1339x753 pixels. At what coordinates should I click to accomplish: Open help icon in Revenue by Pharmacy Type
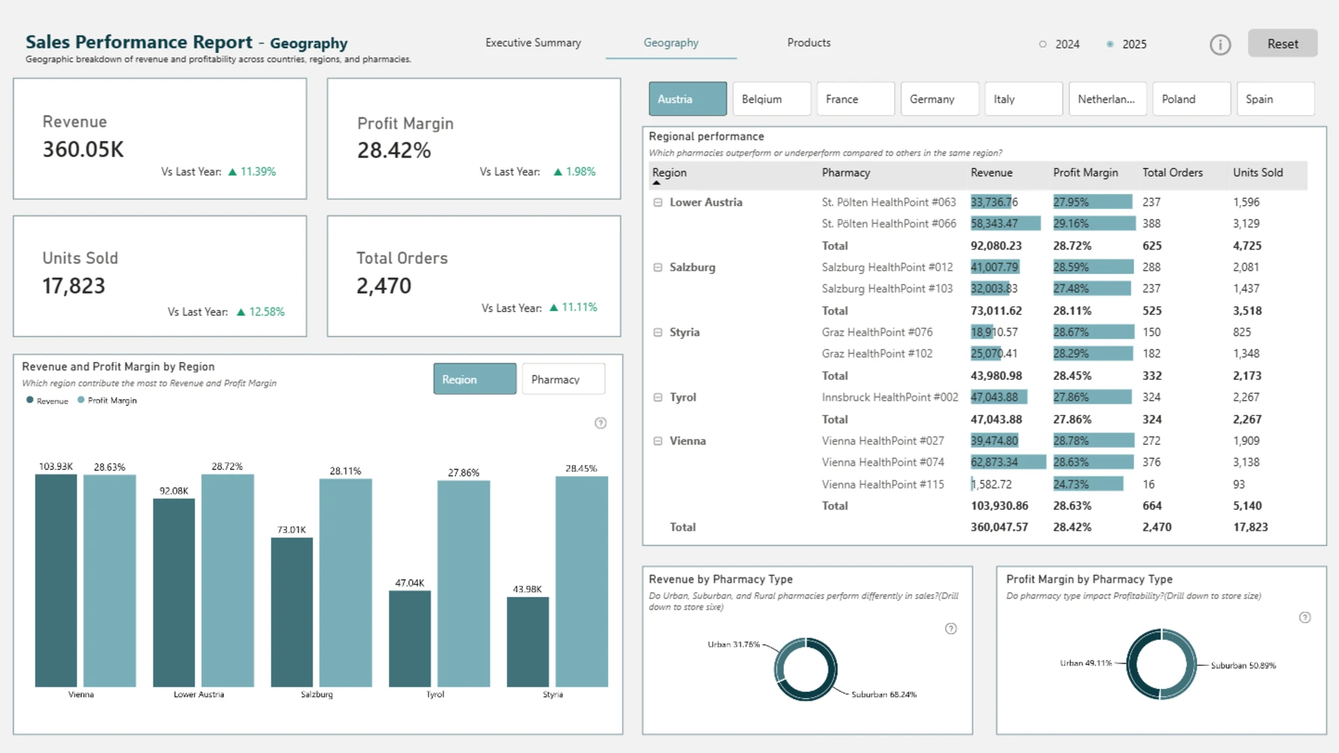pyautogui.click(x=951, y=629)
